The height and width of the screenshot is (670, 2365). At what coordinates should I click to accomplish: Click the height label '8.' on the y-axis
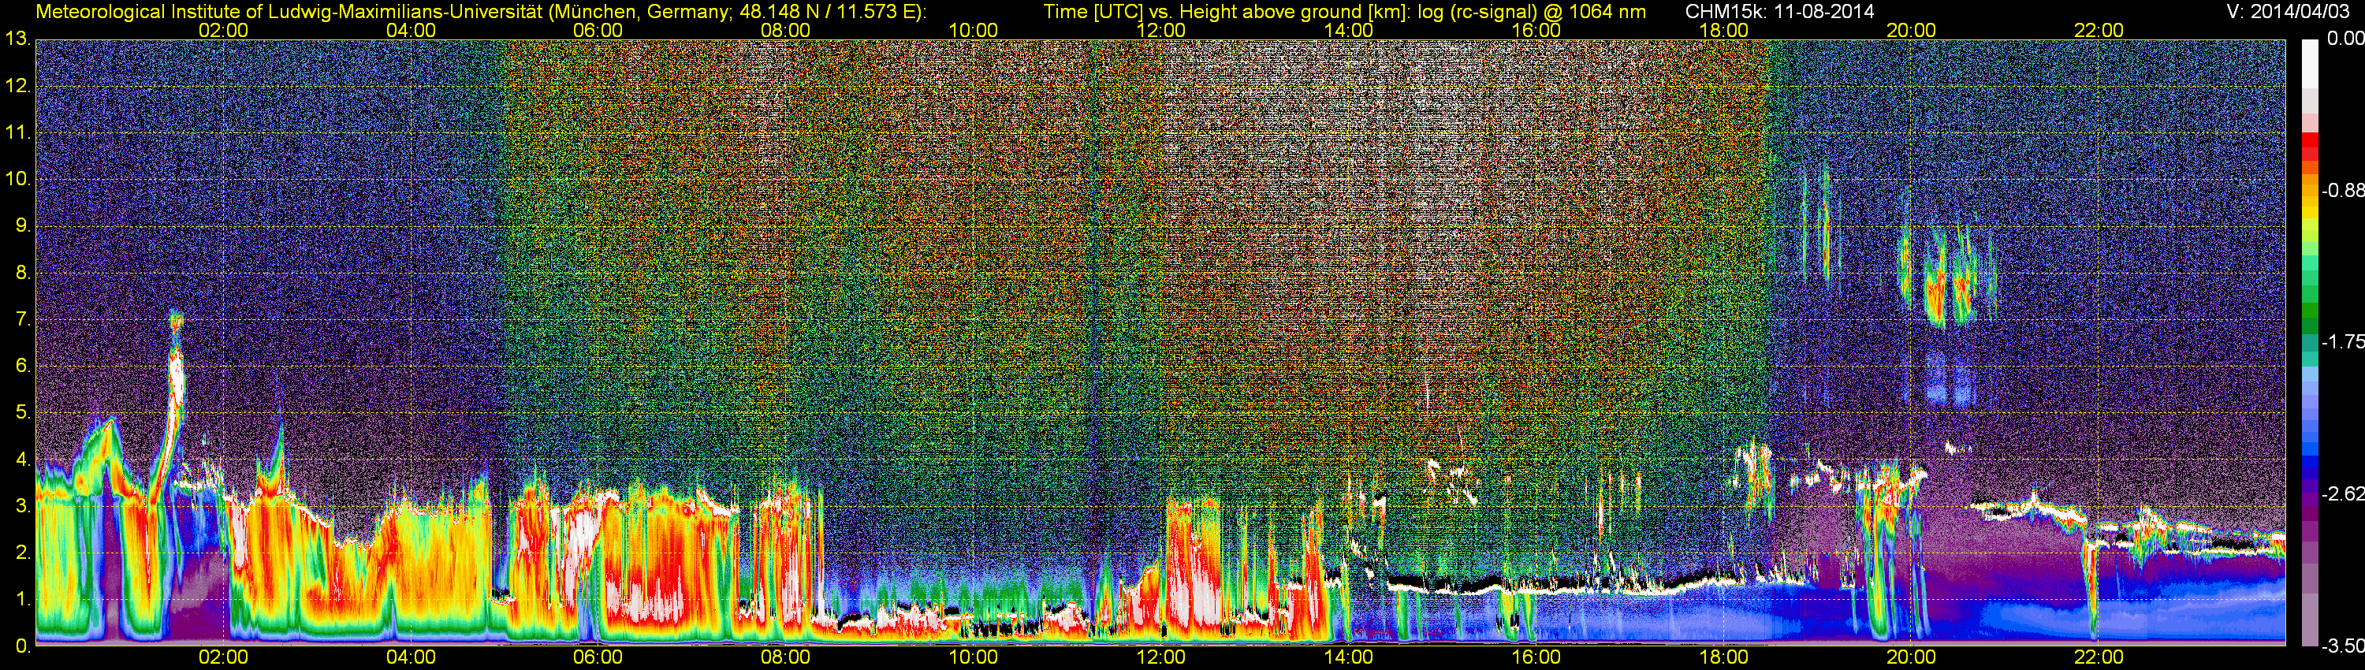tap(22, 273)
